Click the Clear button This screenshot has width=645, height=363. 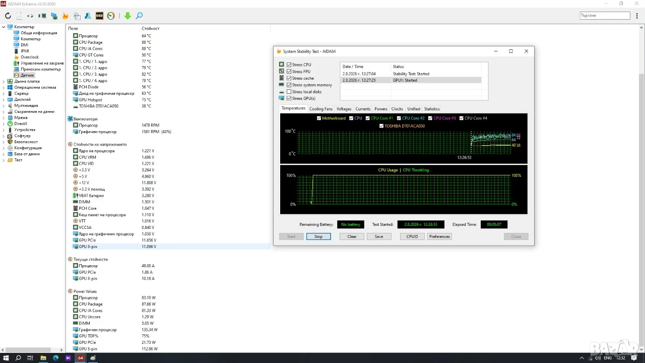tap(352, 236)
